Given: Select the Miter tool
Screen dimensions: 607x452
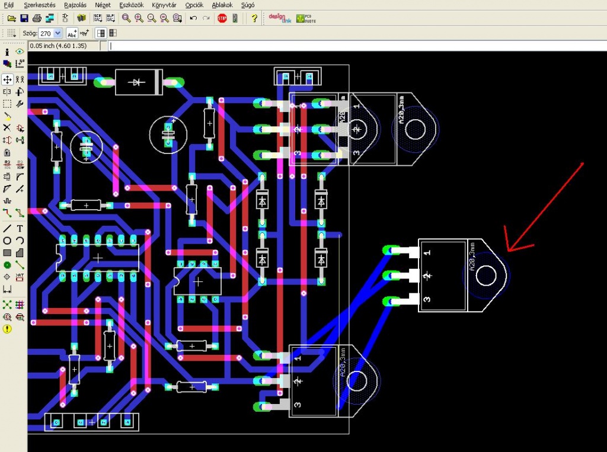Looking at the screenshot, I should coord(20,177).
